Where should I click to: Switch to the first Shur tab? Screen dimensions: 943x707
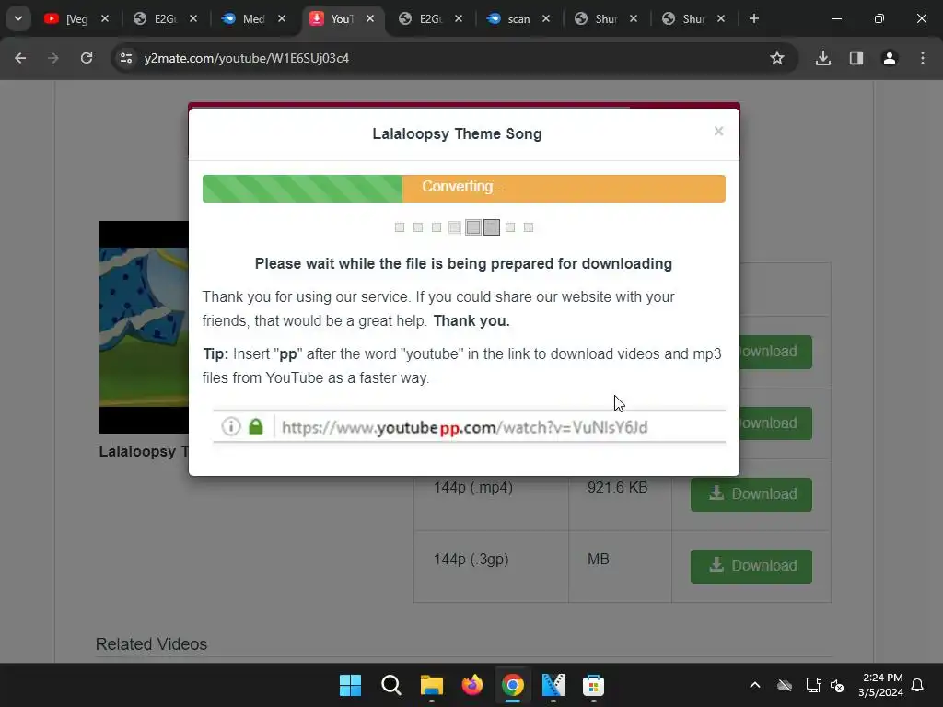tap(598, 18)
